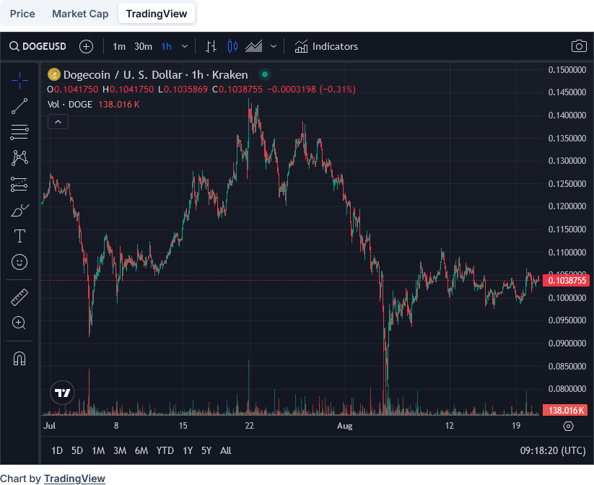Follow the TradingView attribution link
The height and width of the screenshot is (485, 594).
pyautogui.click(x=74, y=479)
